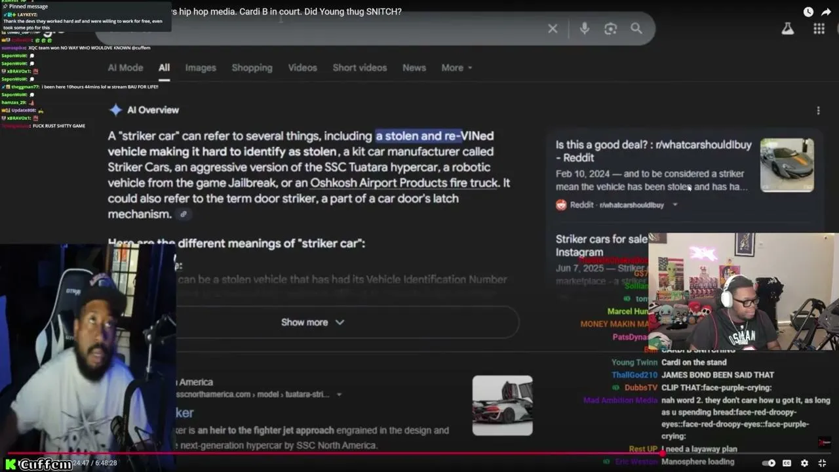Turn on closed captions in player
Screen dimensions: 839x472
pyautogui.click(x=787, y=463)
